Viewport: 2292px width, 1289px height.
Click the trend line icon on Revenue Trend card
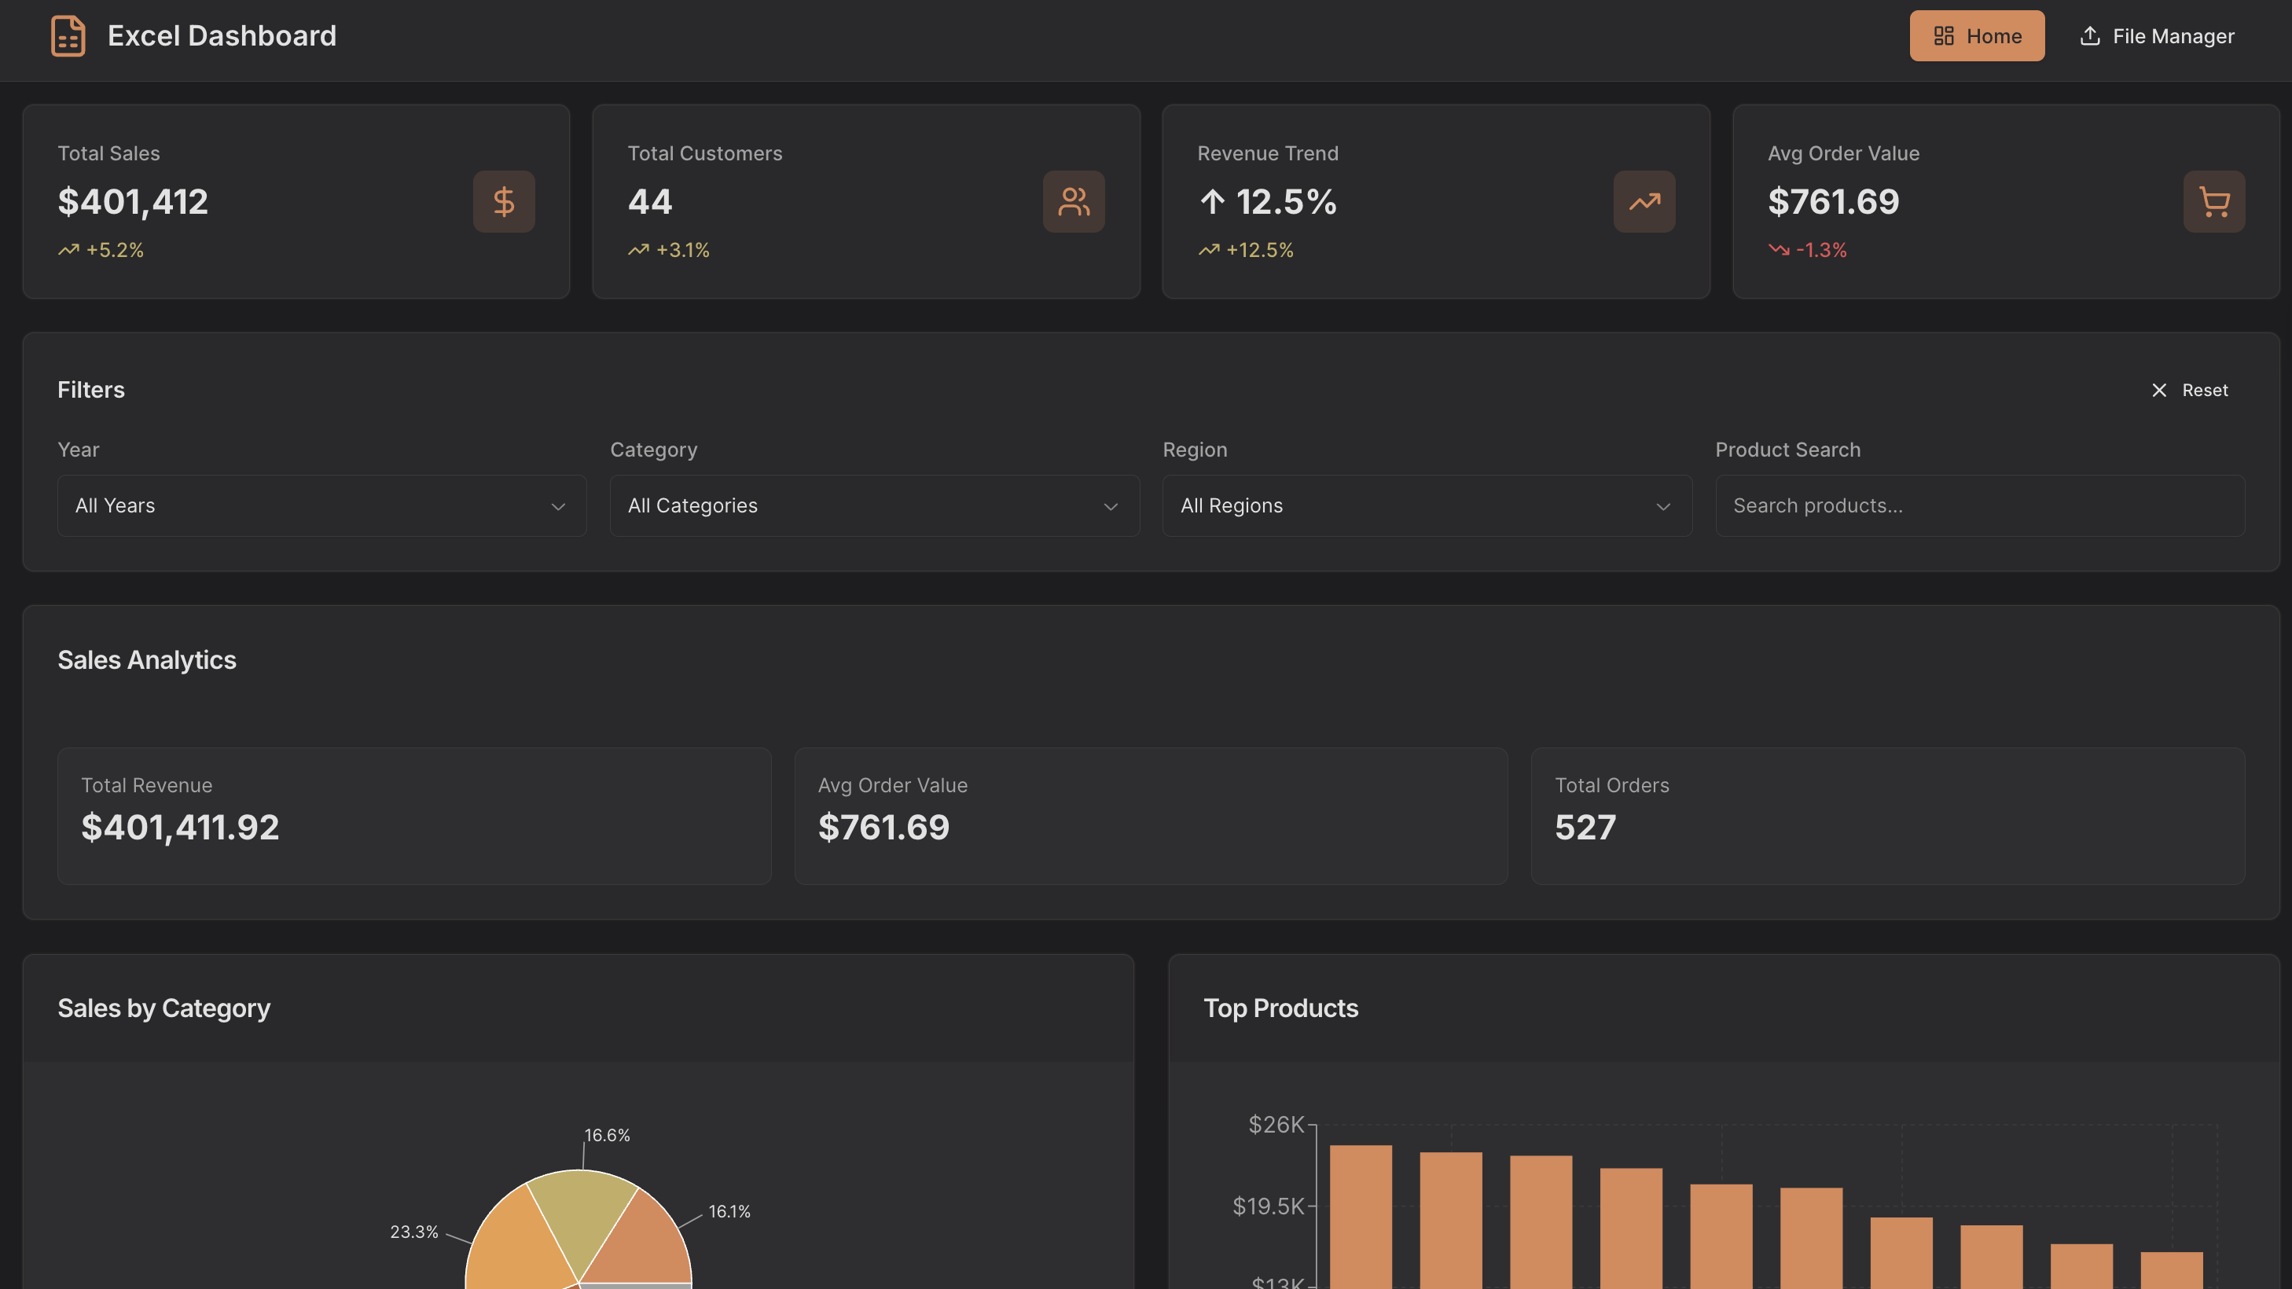click(1644, 202)
